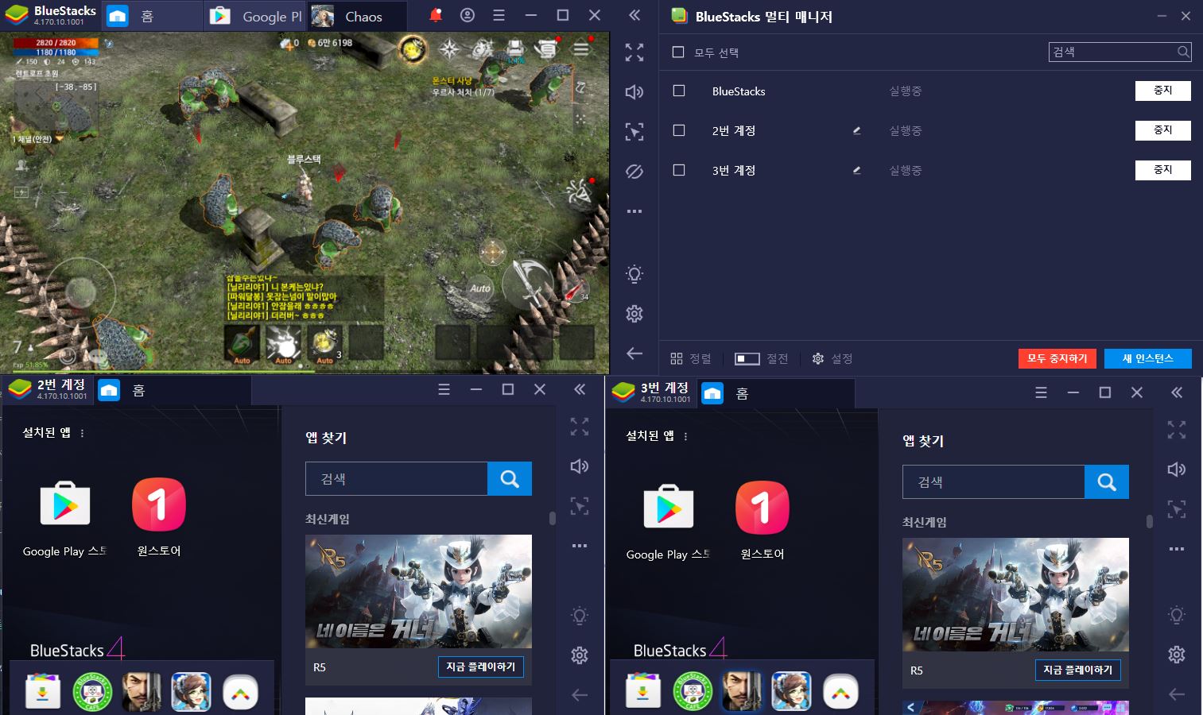Open installed apps options dots in 3번 계정
Image resolution: width=1203 pixels, height=715 pixels.
coord(685,436)
